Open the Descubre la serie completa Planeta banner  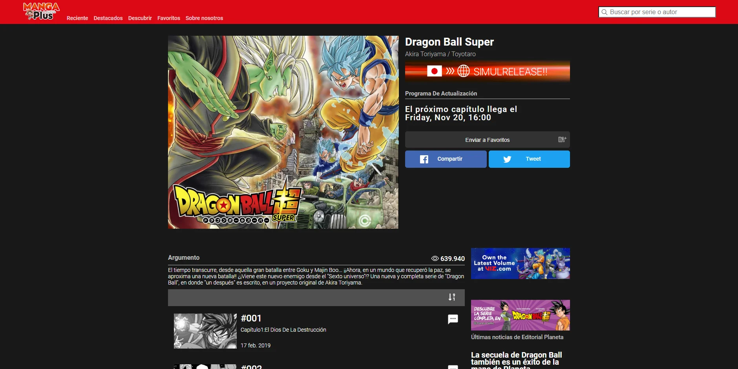[x=520, y=315]
